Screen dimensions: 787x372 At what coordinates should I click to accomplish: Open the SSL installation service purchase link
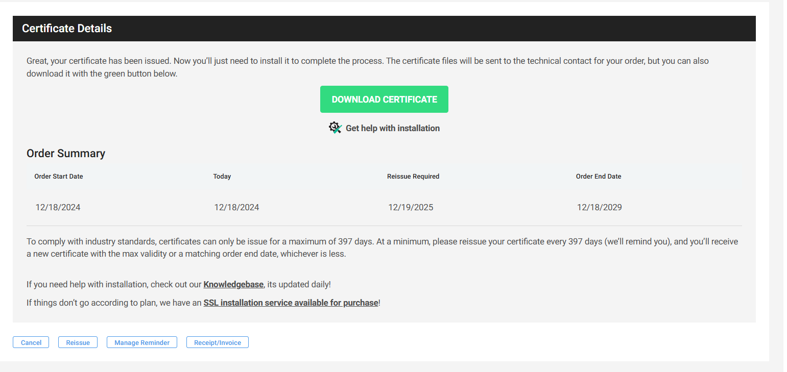(x=290, y=303)
